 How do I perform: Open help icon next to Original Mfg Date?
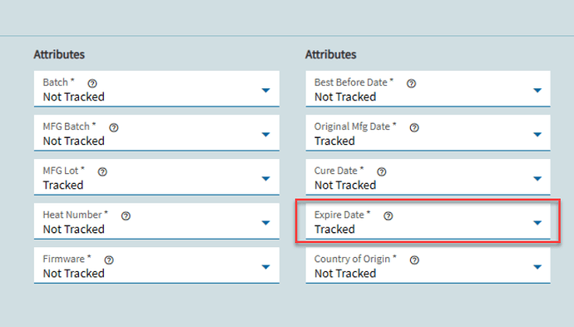tap(414, 127)
